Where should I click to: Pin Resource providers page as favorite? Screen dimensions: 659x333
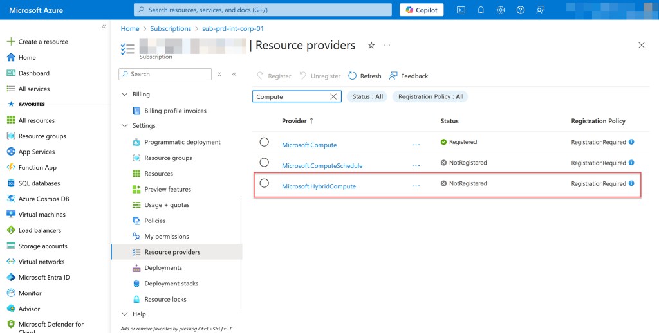[x=371, y=46]
